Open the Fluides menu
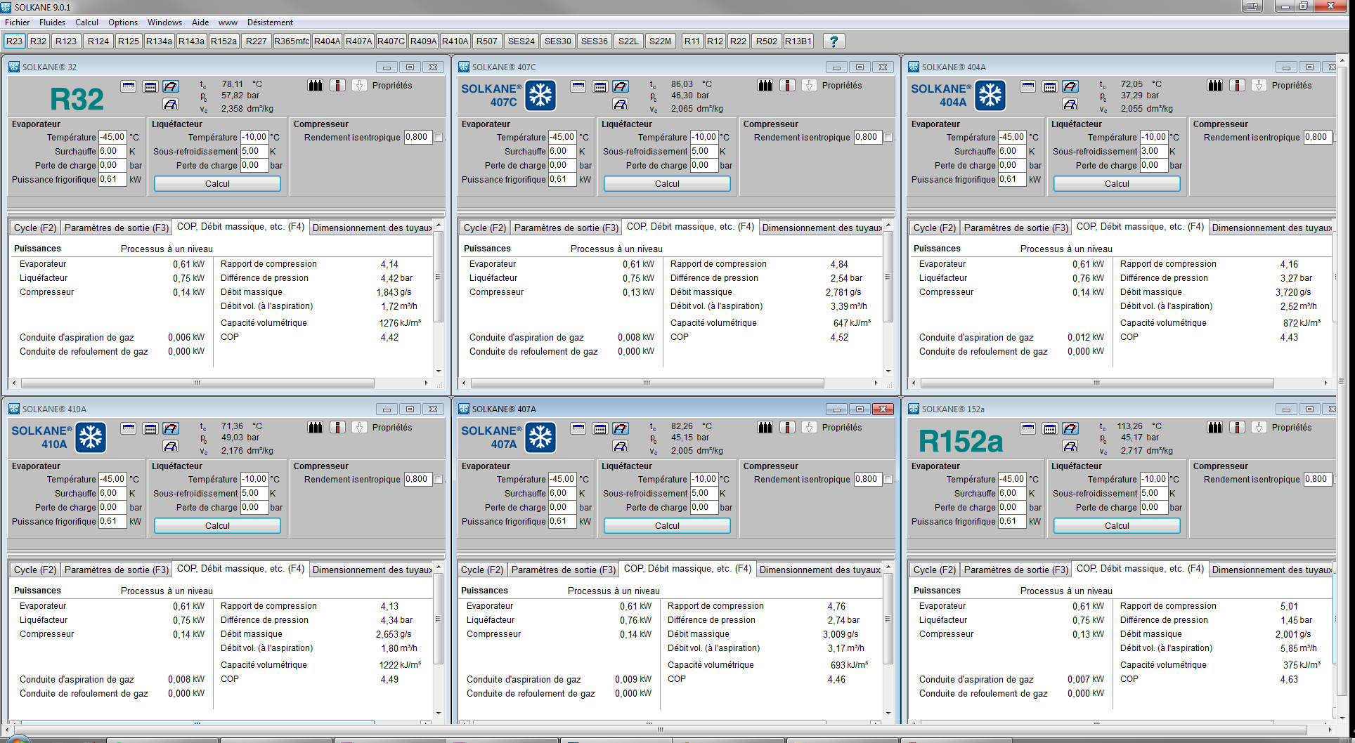Image resolution: width=1355 pixels, height=743 pixels. pos(52,22)
